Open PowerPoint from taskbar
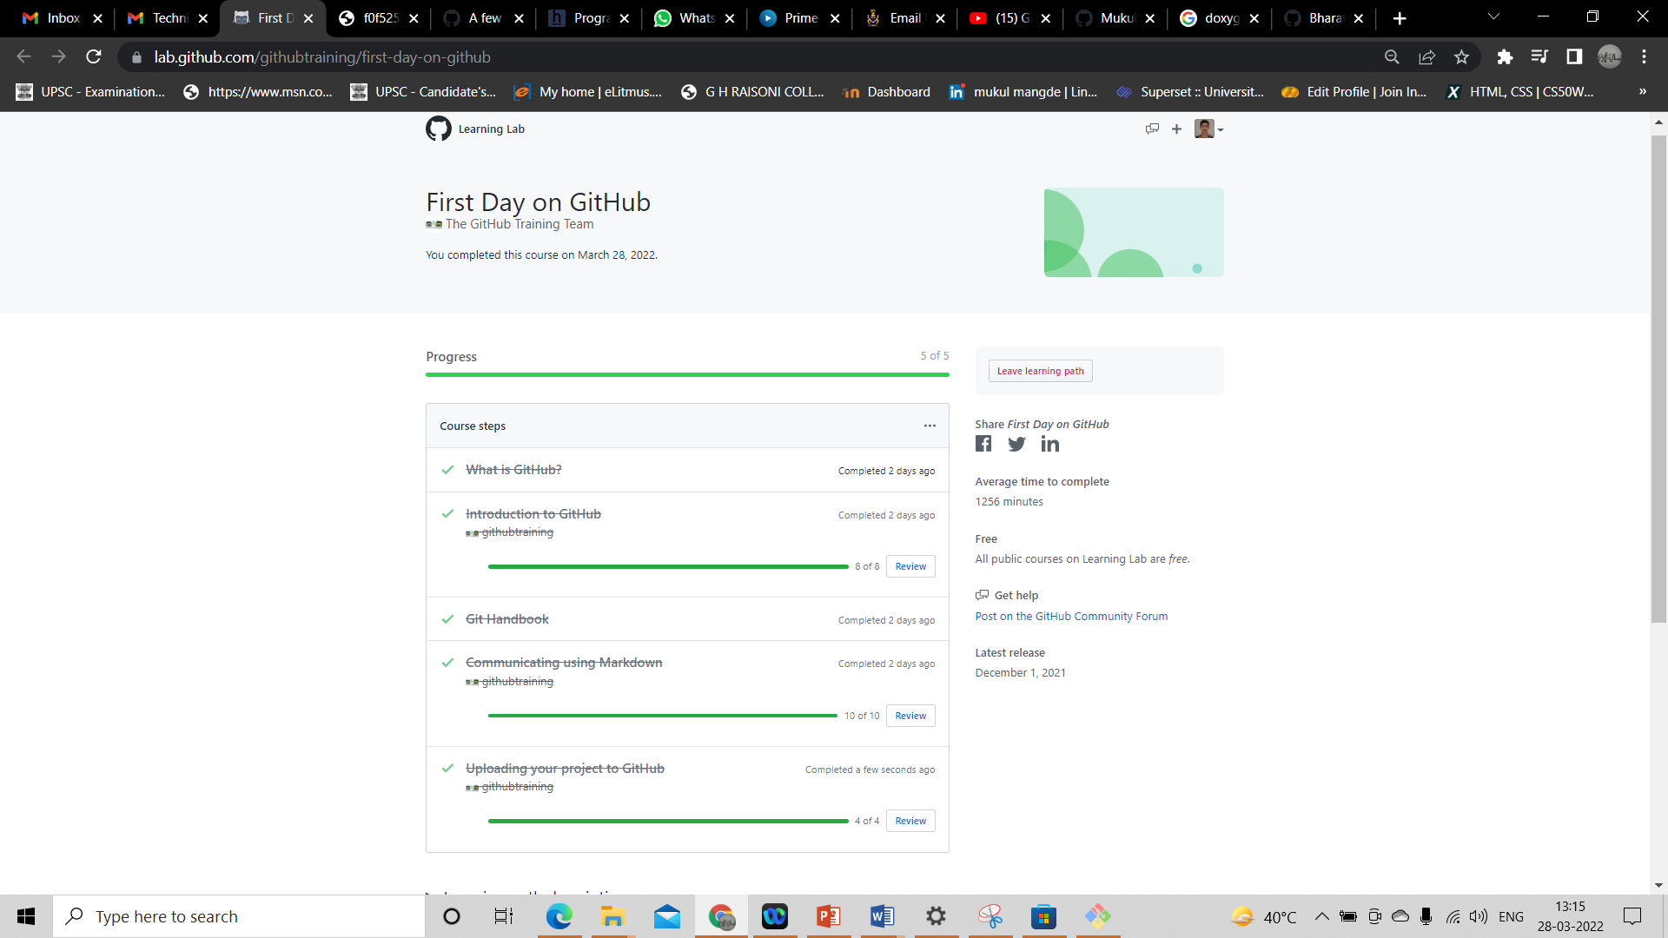This screenshot has height=938, width=1668. tap(828, 916)
